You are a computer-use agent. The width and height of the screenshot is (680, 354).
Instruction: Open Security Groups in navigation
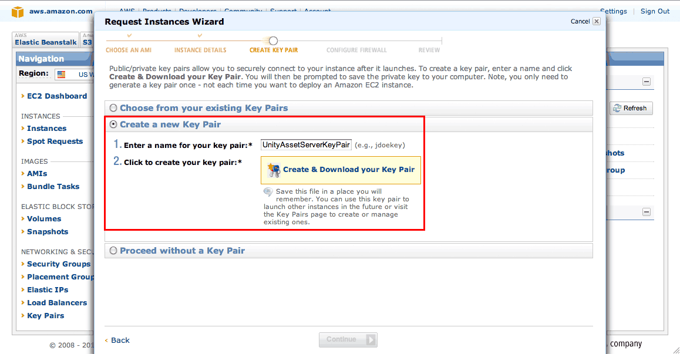click(59, 264)
